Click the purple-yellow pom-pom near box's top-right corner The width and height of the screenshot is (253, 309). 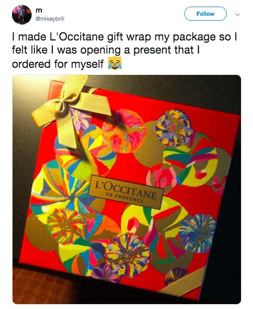(174, 128)
